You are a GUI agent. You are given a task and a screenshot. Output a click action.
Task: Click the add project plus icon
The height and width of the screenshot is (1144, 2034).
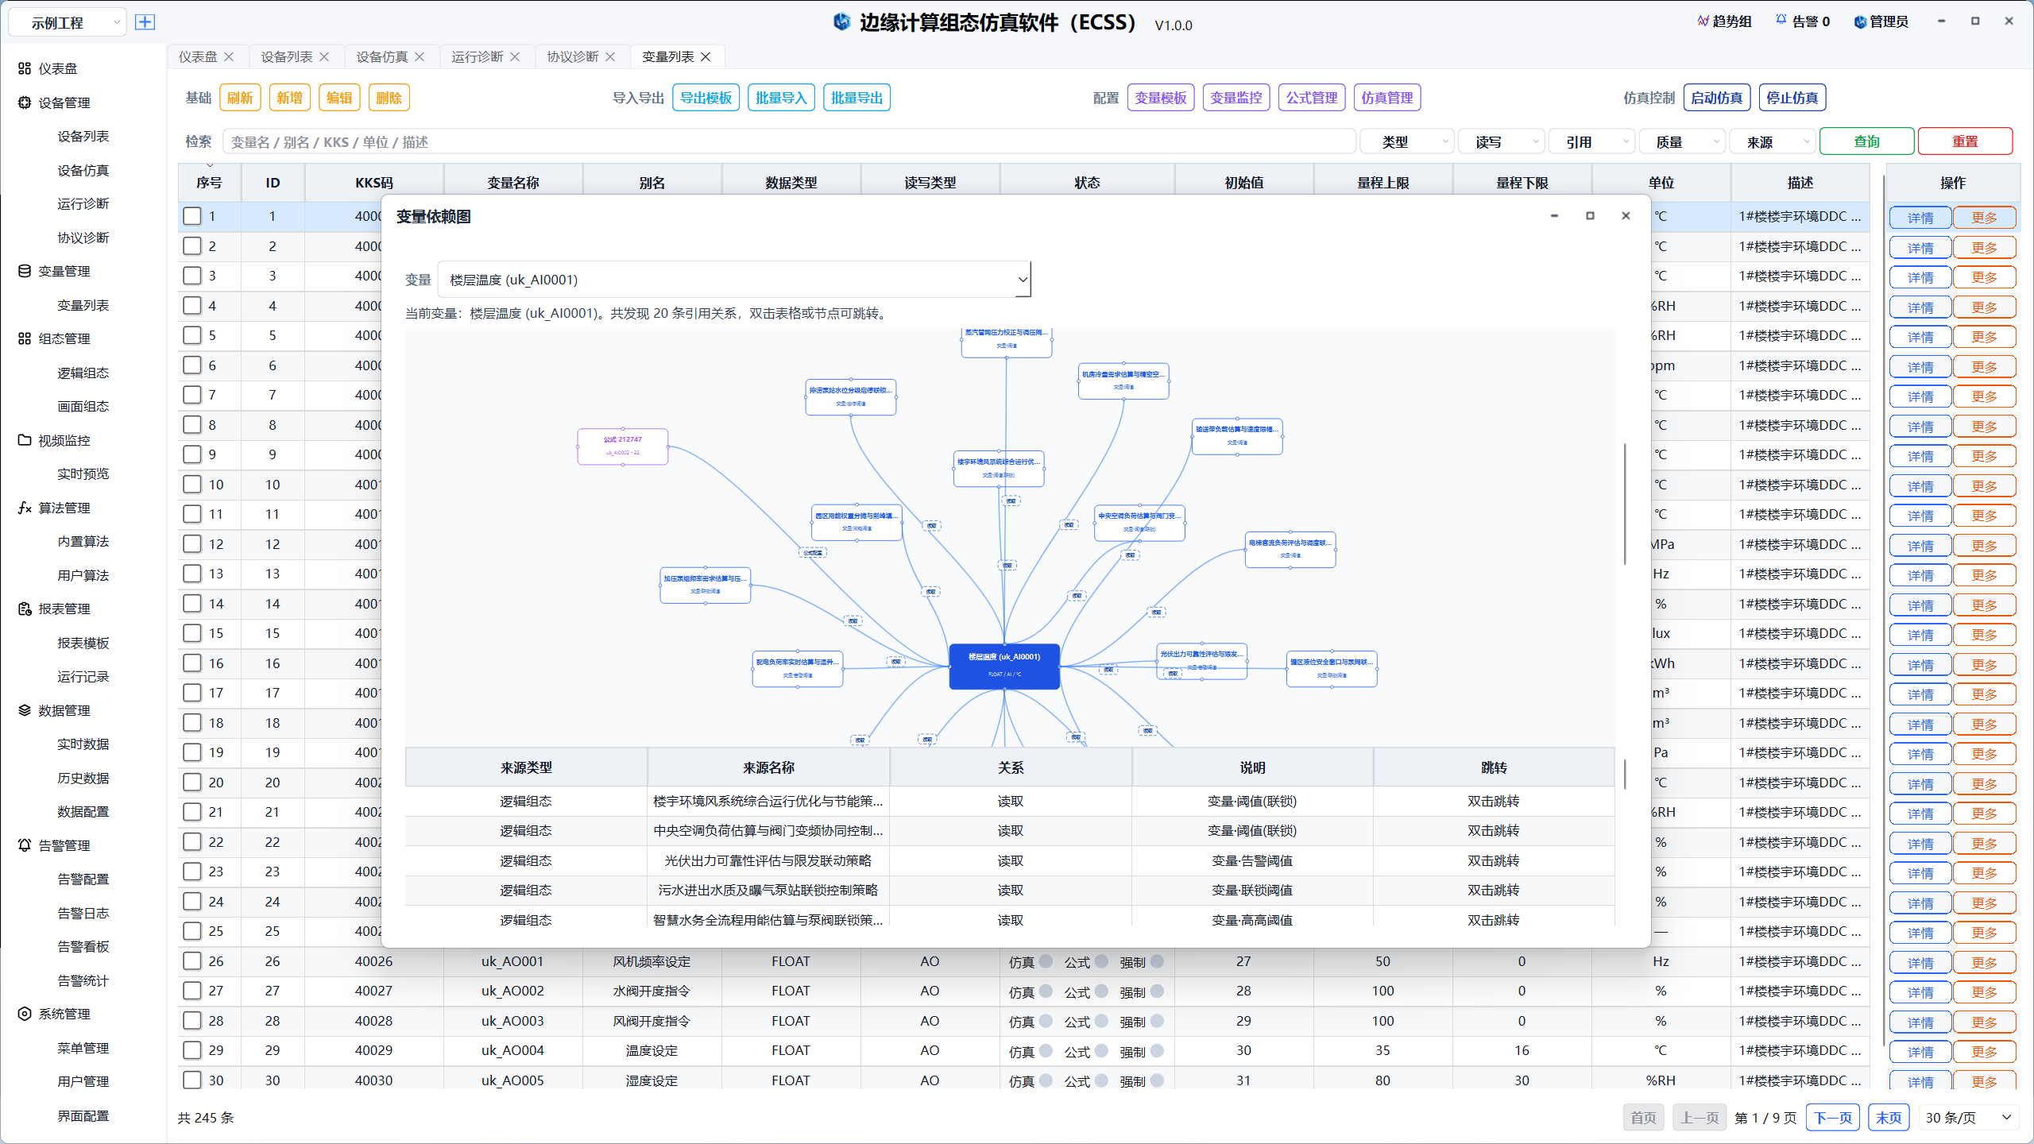145,22
